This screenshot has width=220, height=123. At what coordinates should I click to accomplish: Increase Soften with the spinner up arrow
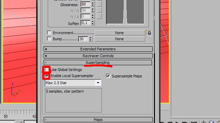pyautogui.click(x=92, y=21)
